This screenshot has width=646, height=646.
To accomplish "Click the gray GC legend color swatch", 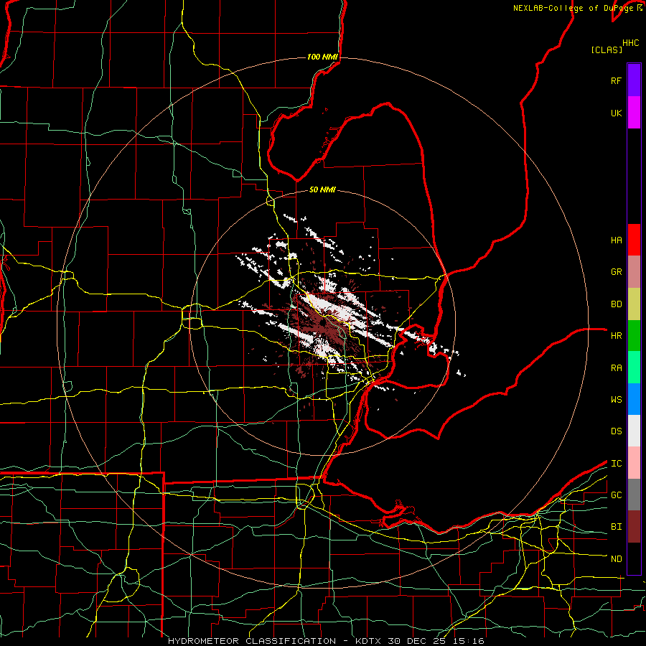I will 634,495.
